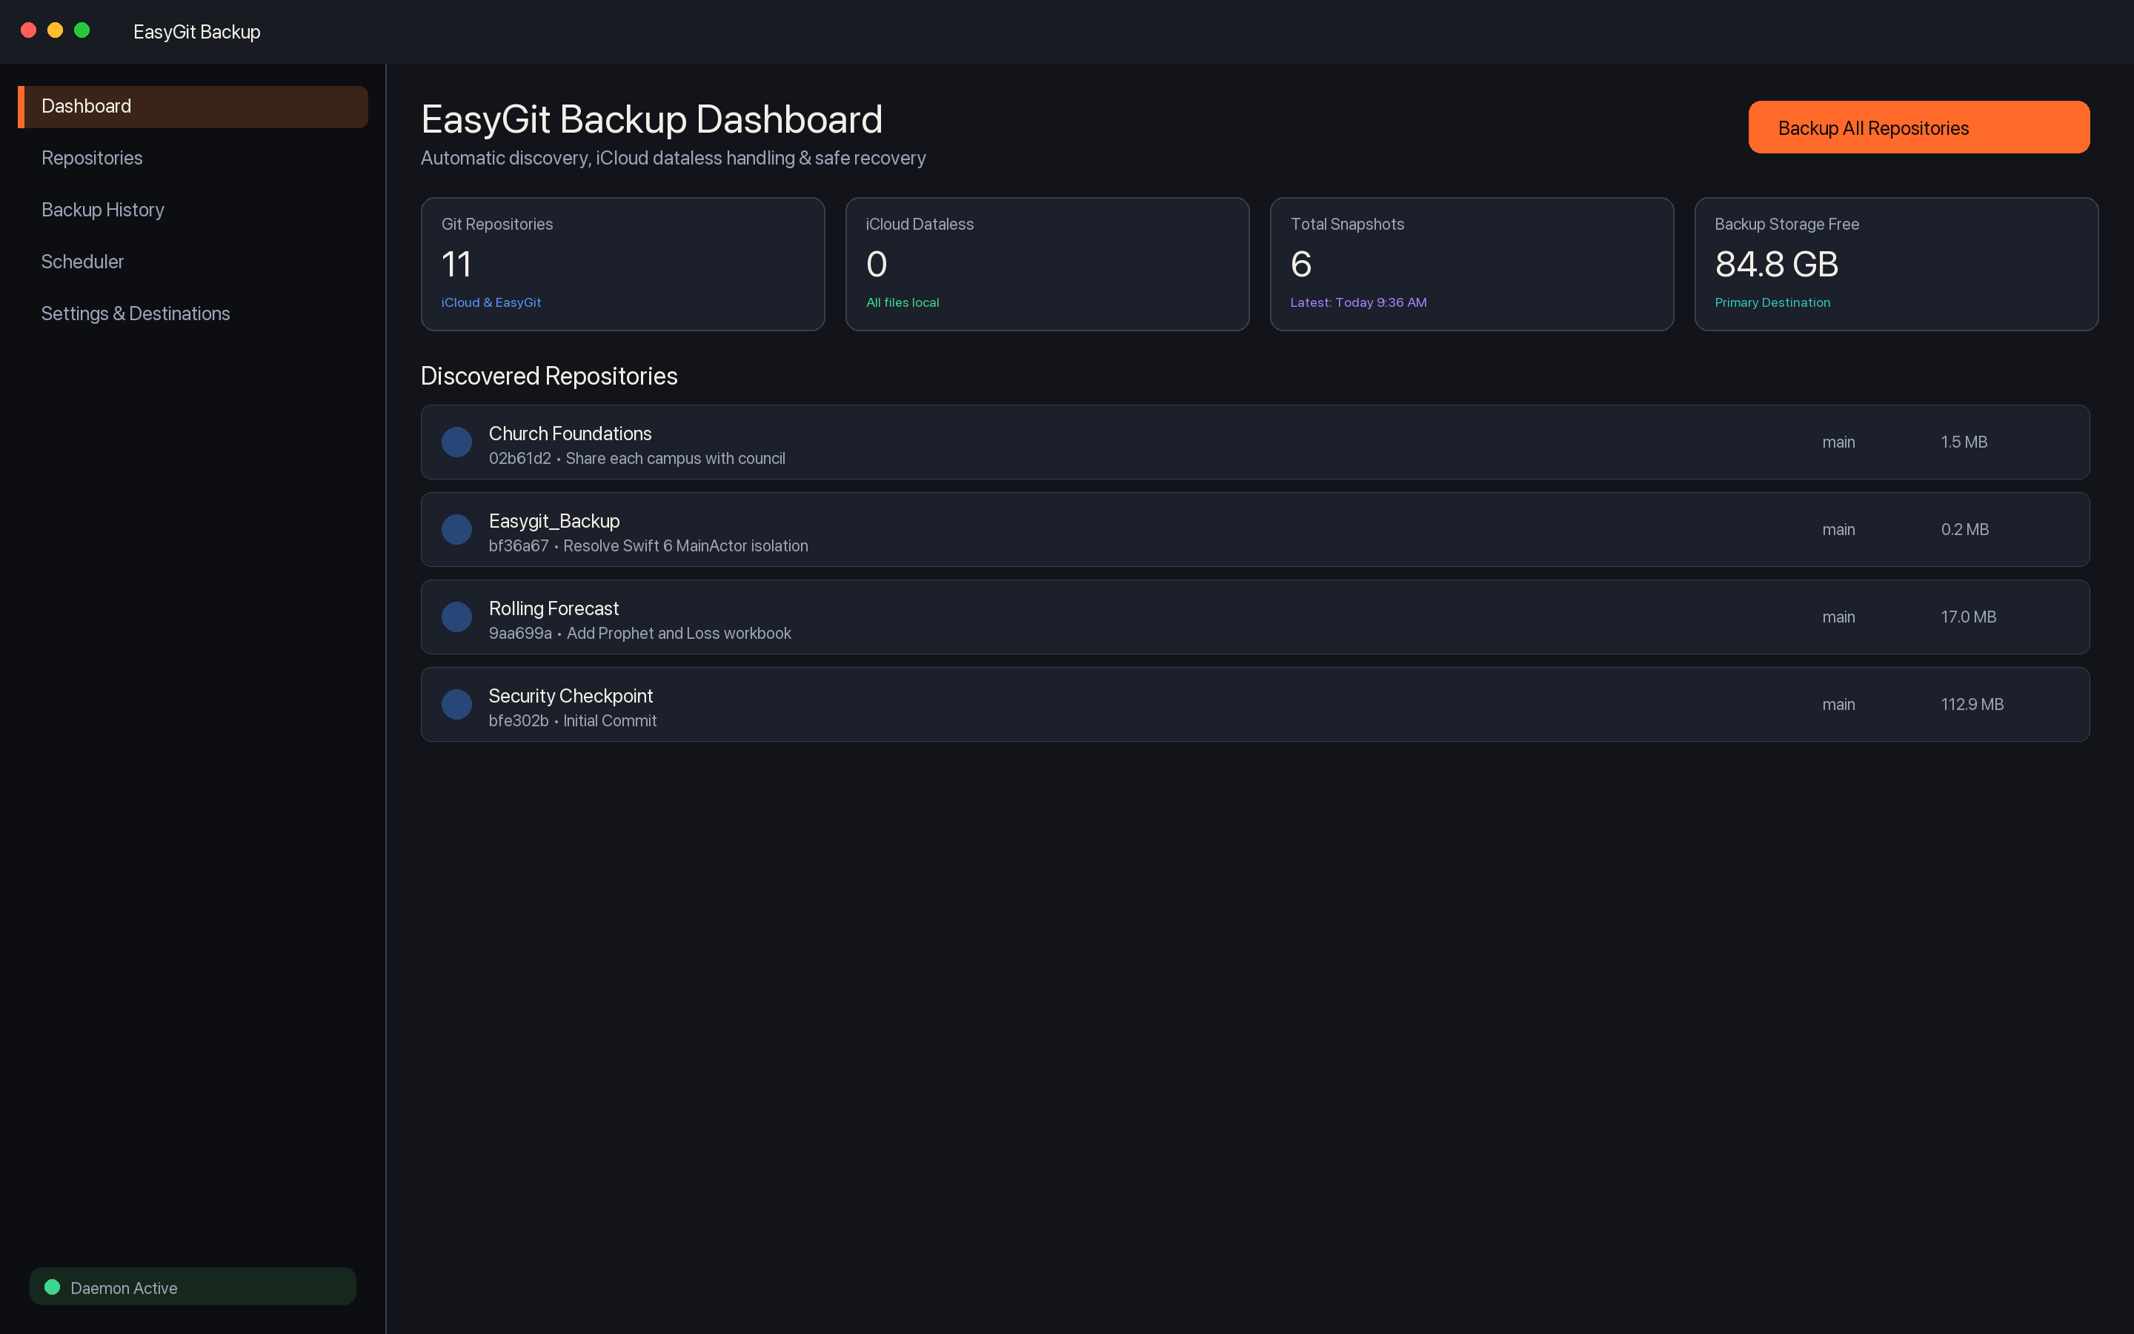This screenshot has width=2134, height=1334.
Task: Click Latest: Today 9:36 AM text
Action: [1358, 302]
